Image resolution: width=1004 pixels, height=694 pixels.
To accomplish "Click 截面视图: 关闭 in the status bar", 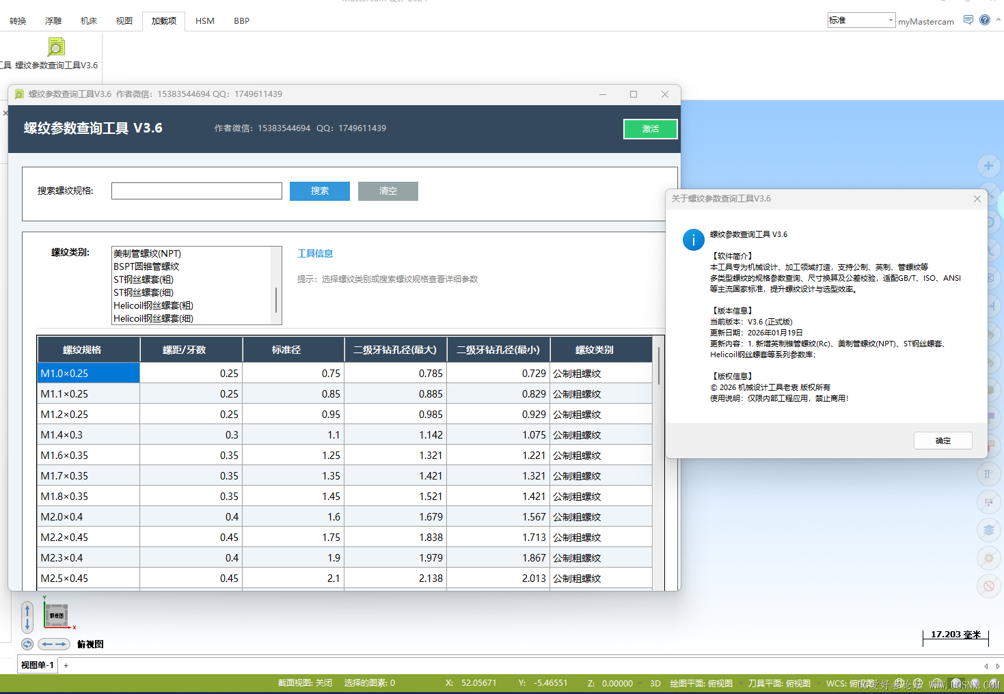I will pyautogui.click(x=305, y=683).
